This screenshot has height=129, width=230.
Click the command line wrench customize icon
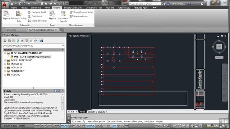(69, 122)
